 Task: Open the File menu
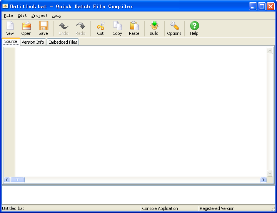(8, 16)
